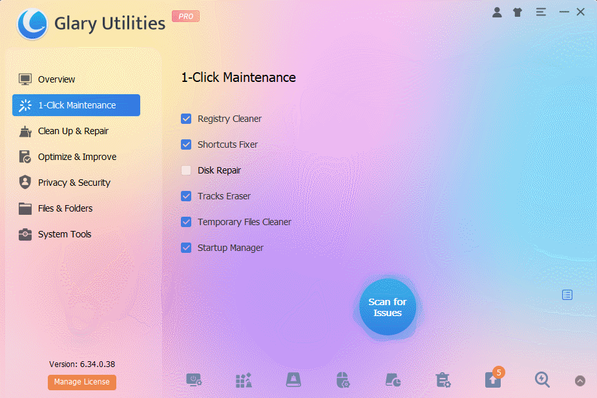Screen dimensions: 597x398
Task: Click the Startup Manager label text
Action: [x=231, y=248]
